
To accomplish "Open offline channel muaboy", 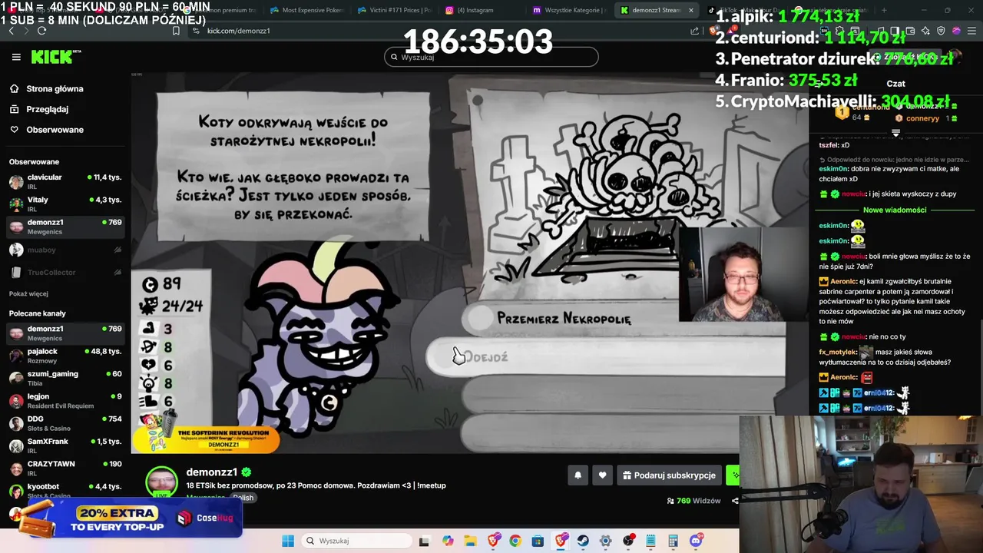I will click(x=65, y=250).
